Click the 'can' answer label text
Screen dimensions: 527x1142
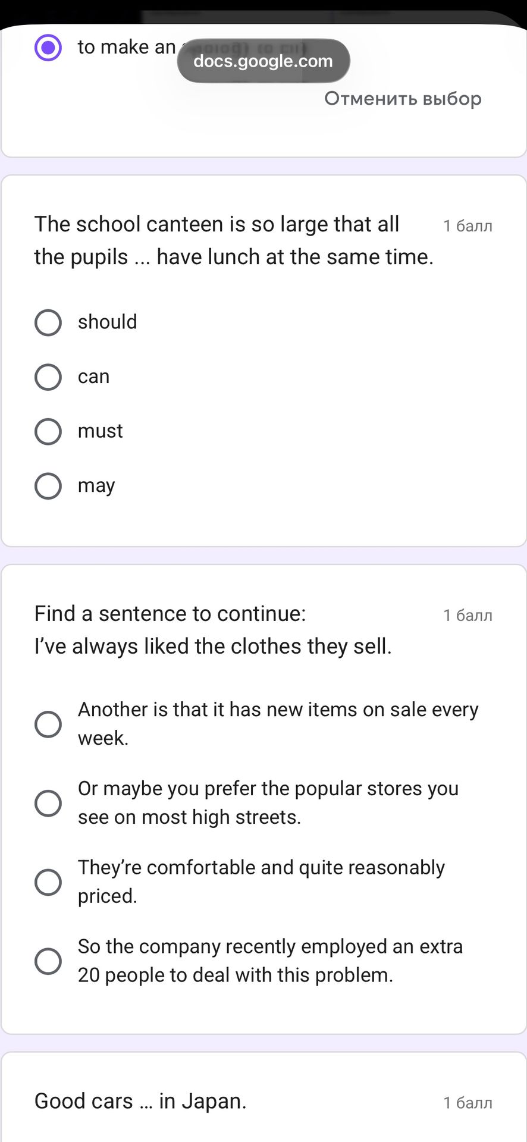tap(94, 377)
